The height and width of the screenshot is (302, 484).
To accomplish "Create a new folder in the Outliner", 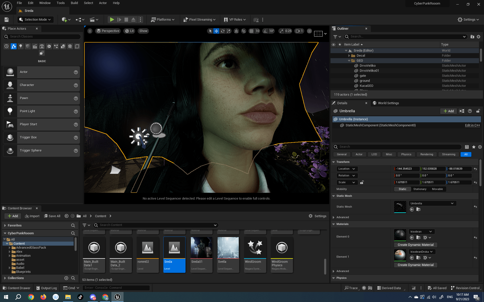I will click(472, 37).
